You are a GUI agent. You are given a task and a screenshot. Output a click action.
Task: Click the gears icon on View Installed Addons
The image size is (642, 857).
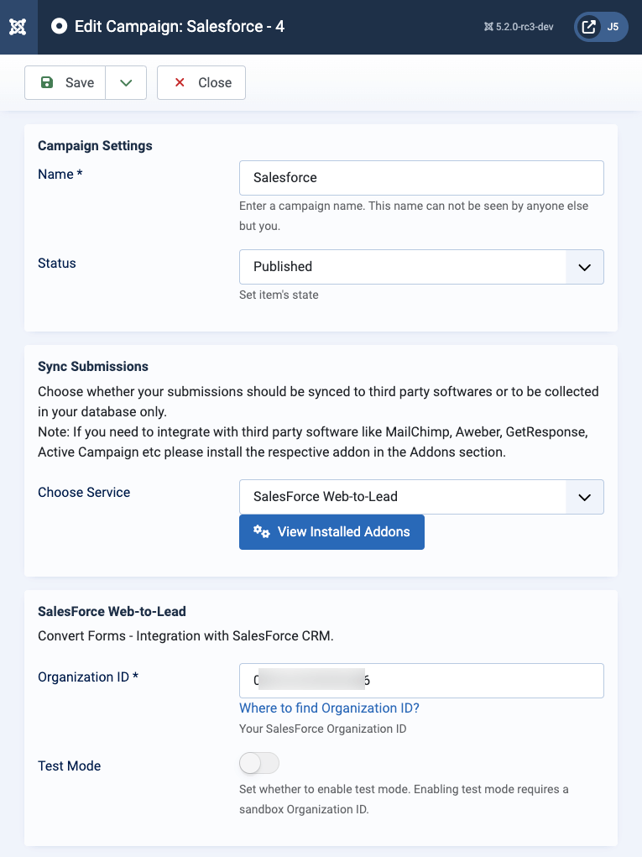click(261, 531)
